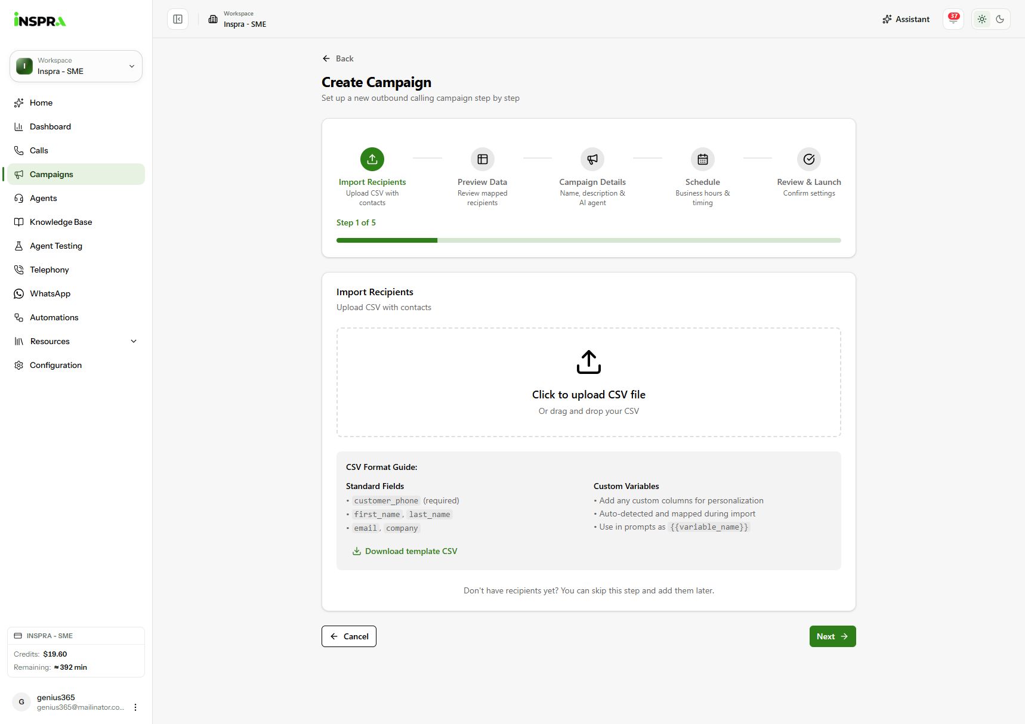
Task: Click the WhatsApp icon
Action: tap(18, 293)
